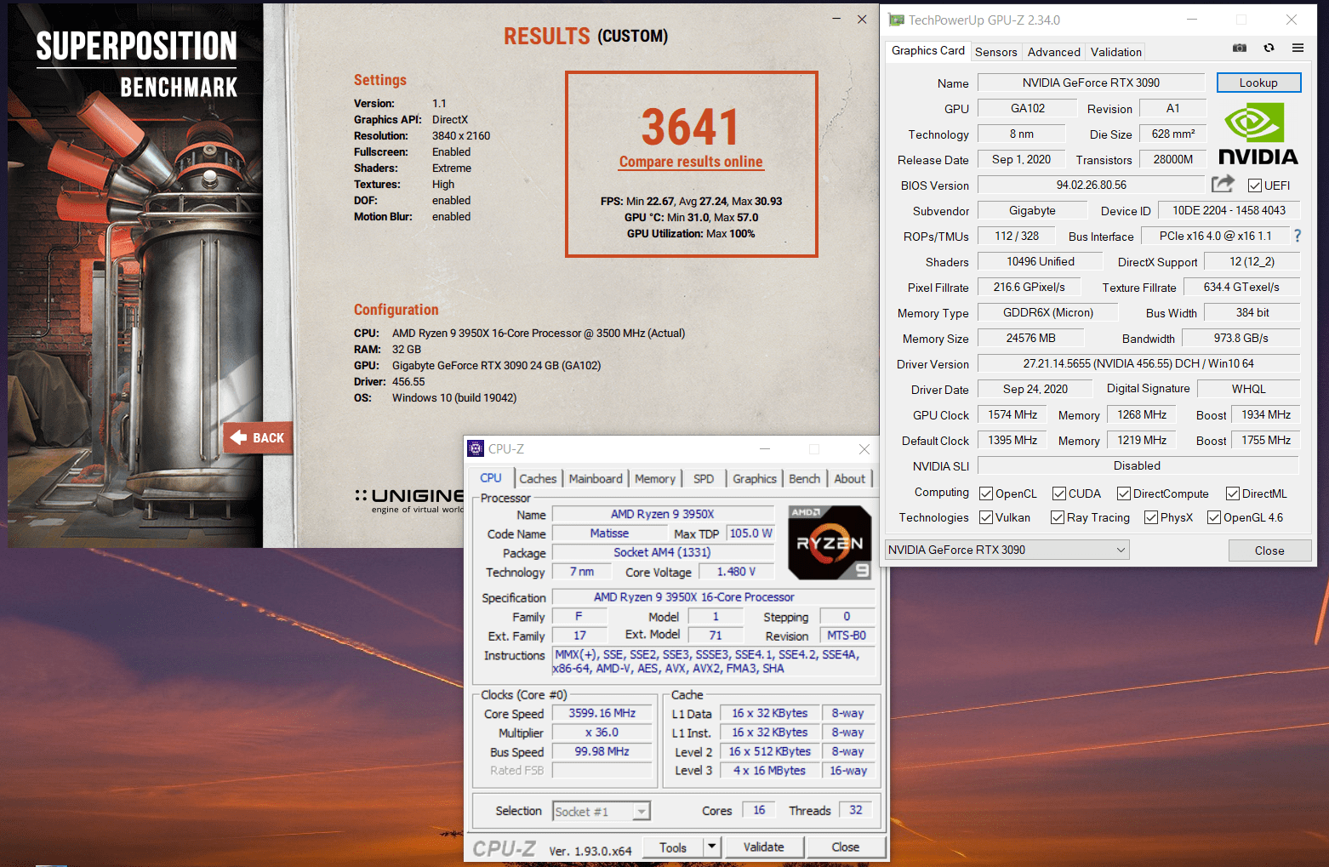Click the Code Name value Matisse

point(609,533)
